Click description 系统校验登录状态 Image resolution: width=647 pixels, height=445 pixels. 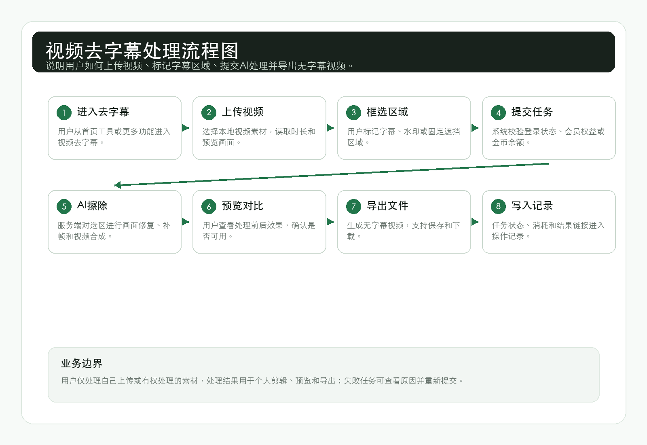pyautogui.click(x=548, y=137)
